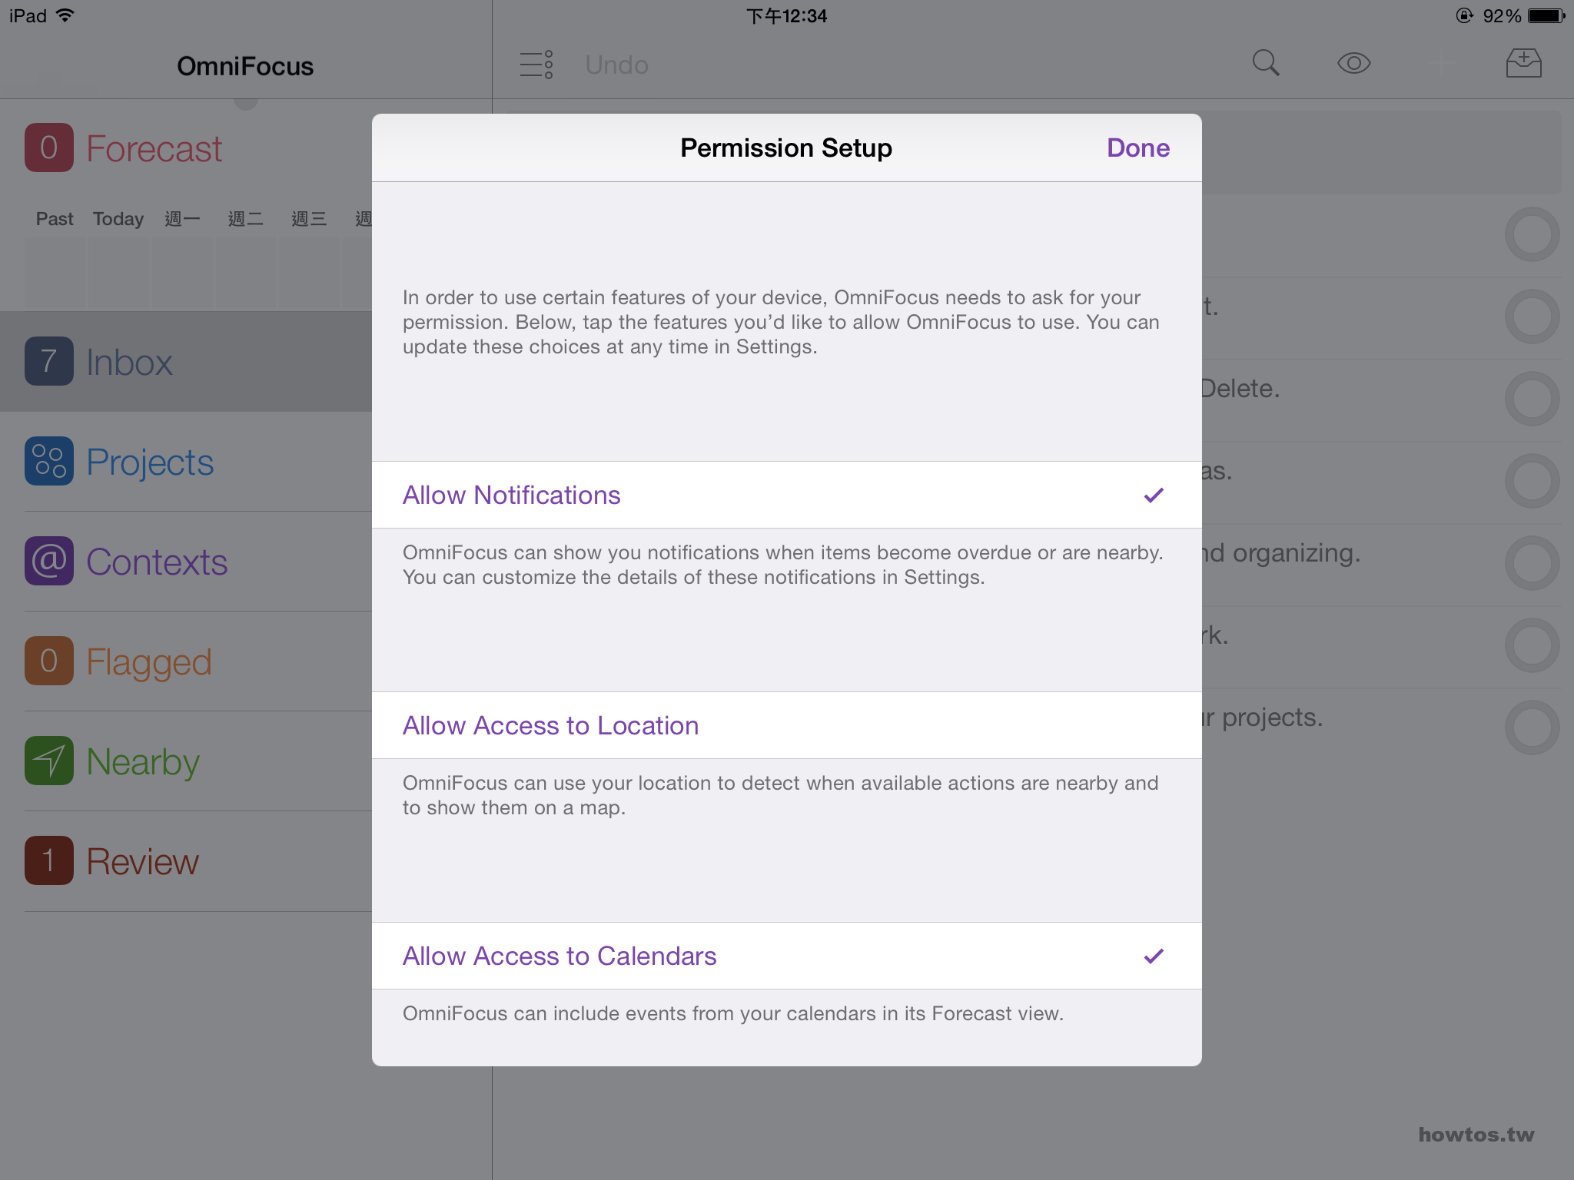The width and height of the screenshot is (1574, 1180).
Task: Select 週三 in forecast strip
Action: [309, 219]
